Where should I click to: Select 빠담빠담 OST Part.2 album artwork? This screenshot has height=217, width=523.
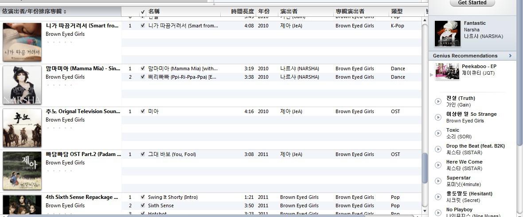(22, 171)
